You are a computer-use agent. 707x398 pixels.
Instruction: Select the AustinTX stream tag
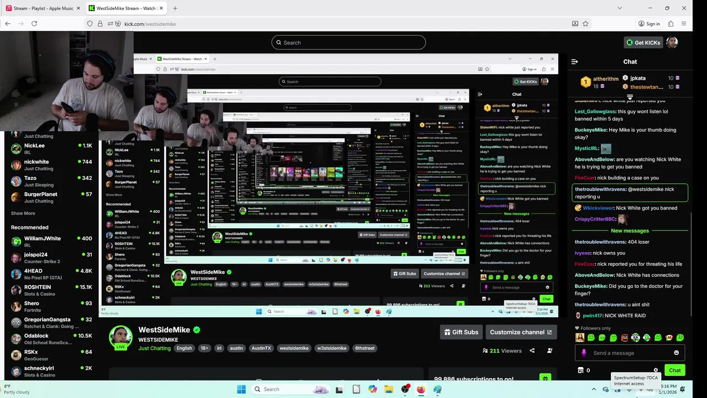tap(261, 348)
